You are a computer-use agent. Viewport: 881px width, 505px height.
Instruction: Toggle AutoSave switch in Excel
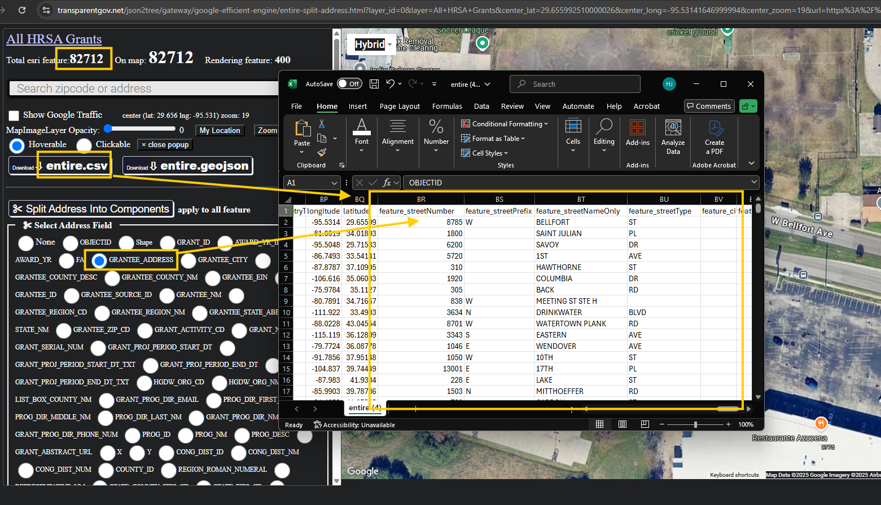(x=349, y=84)
